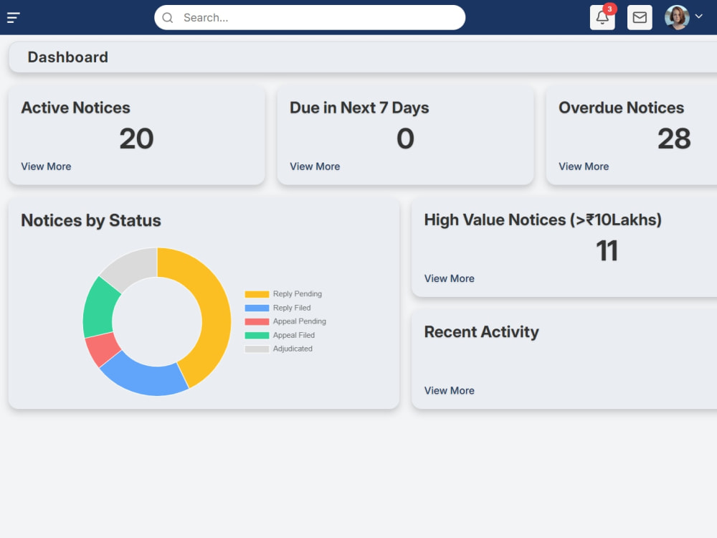The width and height of the screenshot is (717, 538).
Task: Open View More under High Value Notices
Action: click(x=450, y=278)
